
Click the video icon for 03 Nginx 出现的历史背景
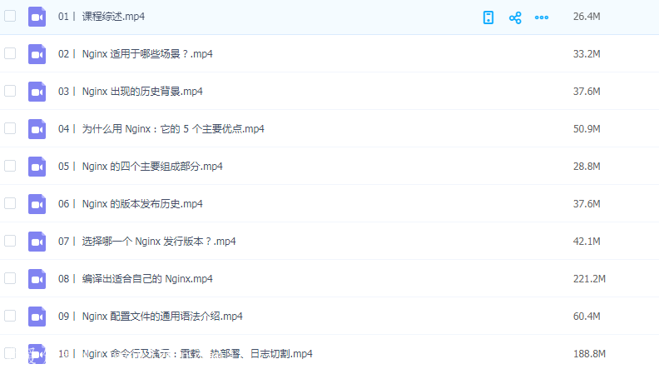(37, 92)
